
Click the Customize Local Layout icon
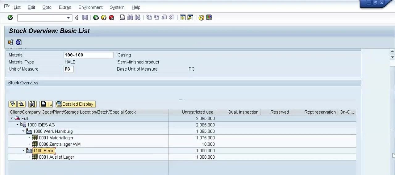(209, 18)
